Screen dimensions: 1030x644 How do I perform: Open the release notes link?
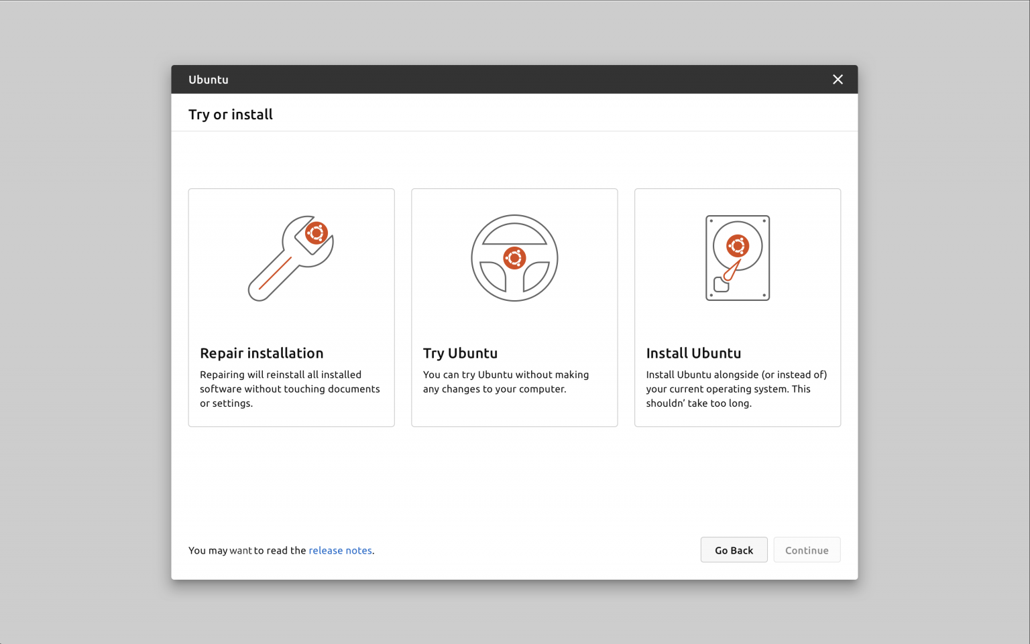coord(340,550)
